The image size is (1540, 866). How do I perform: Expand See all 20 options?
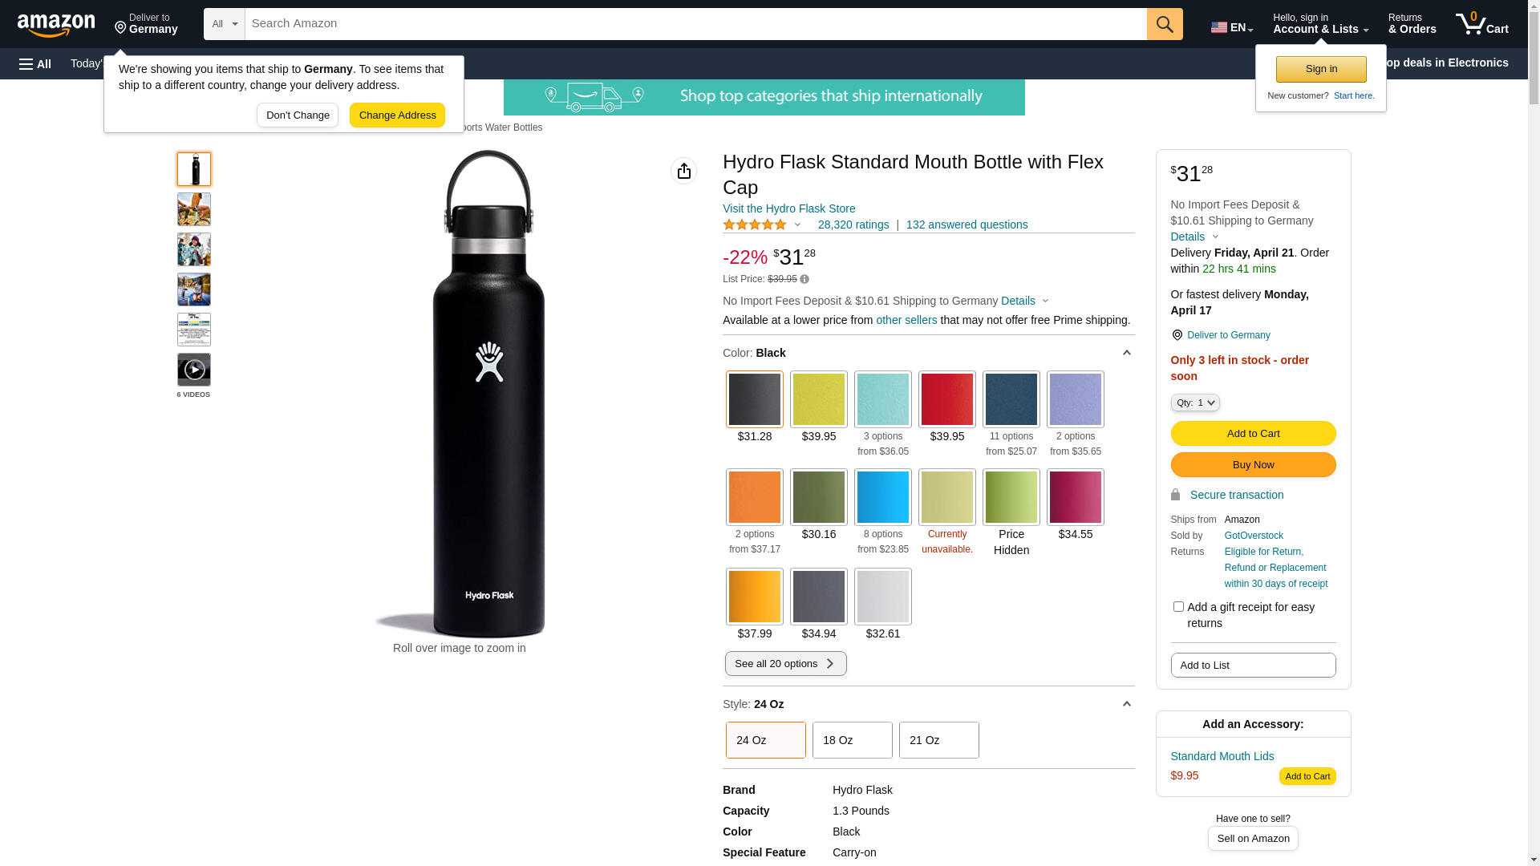785,664
